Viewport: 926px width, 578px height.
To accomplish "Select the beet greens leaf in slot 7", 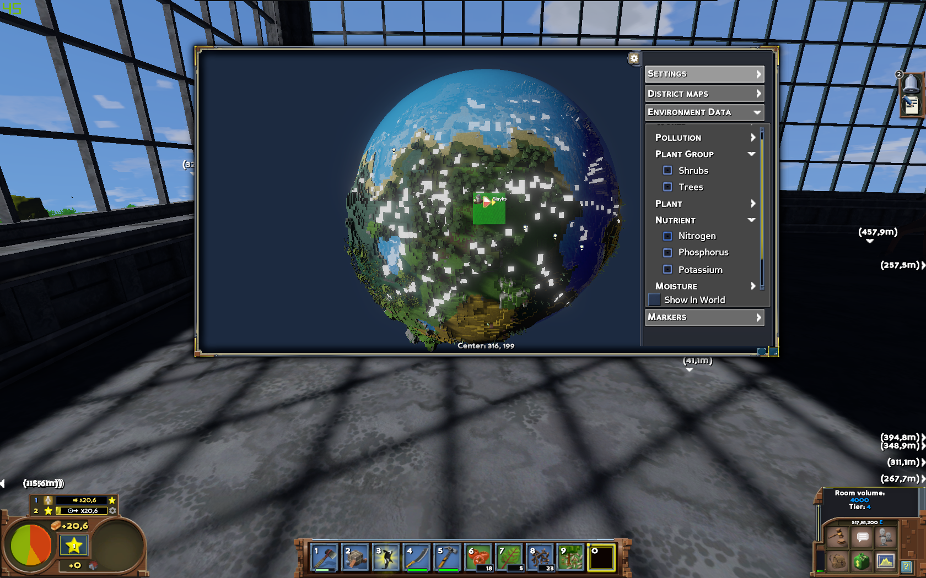I will click(x=510, y=557).
